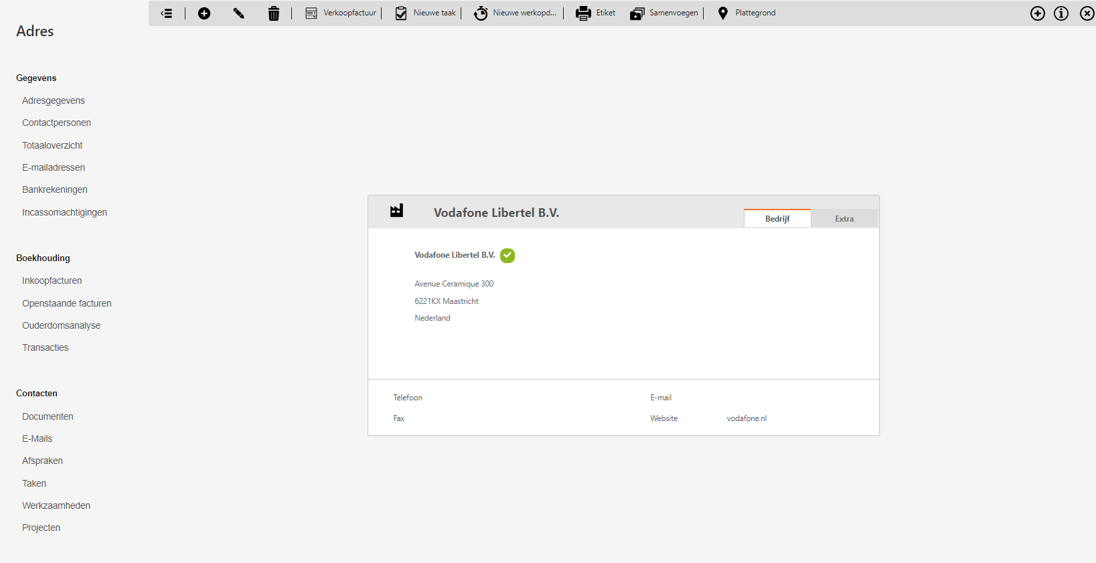Open Adresgegevens in the sidebar
This screenshot has width=1096, height=563.
coord(54,100)
